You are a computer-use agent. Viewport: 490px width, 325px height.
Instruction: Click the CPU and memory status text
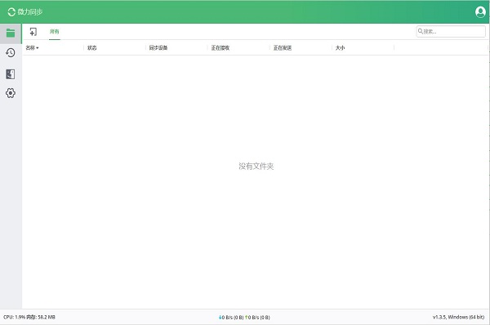pyautogui.click(x=29, y=317)
